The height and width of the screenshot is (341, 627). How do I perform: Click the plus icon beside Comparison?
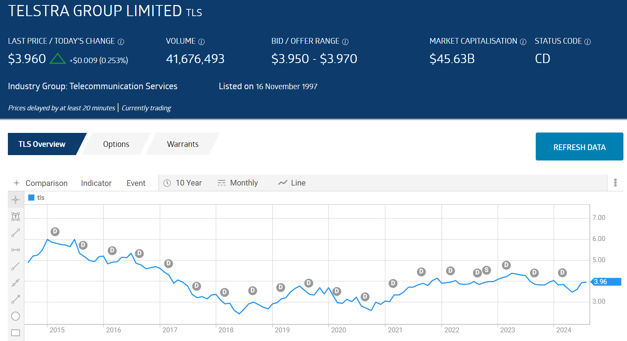[16, 183]
